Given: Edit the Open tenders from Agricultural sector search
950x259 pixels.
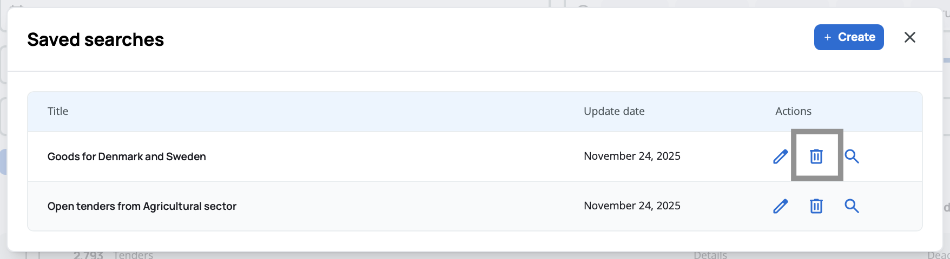Looking at the screenshot, I should coord(780,206).
